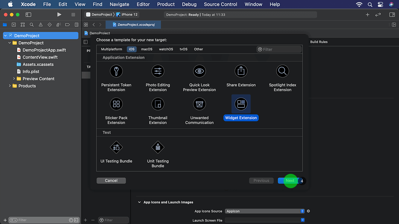Select the Thumbnail Extension template

click(x=158, y=111)
